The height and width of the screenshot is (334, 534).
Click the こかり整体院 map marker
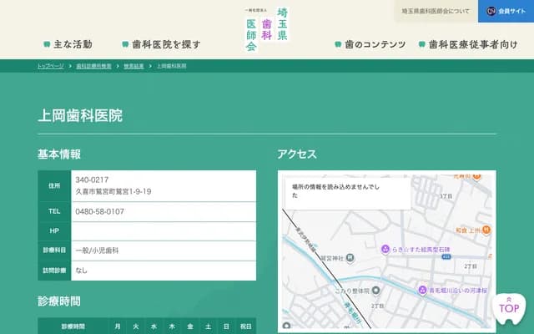click(376, 291)
